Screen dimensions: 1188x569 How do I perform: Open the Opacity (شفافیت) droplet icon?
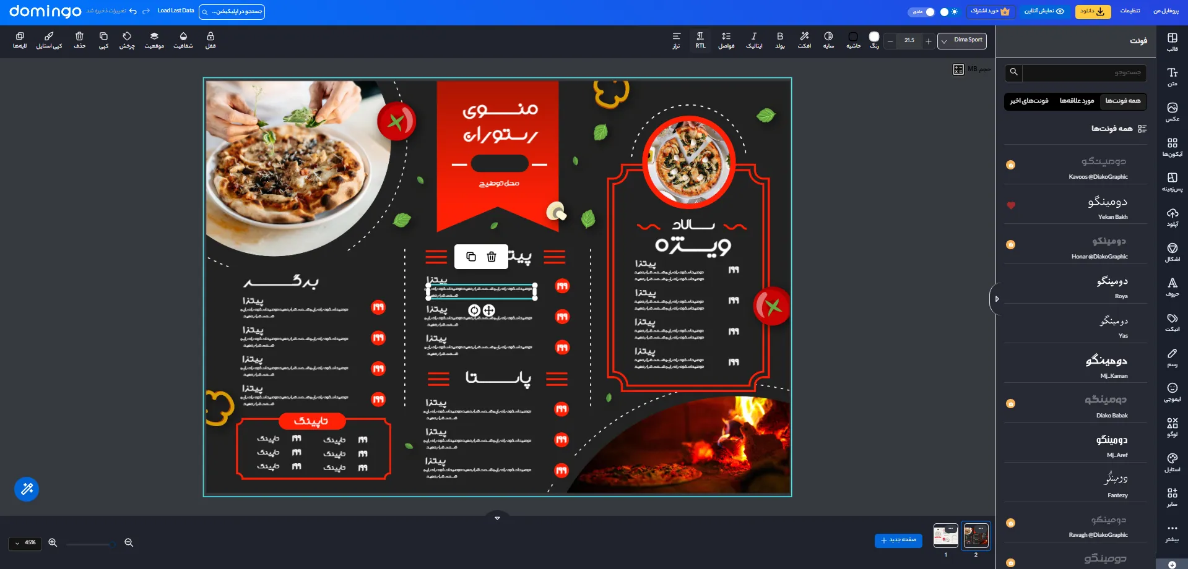183,40
